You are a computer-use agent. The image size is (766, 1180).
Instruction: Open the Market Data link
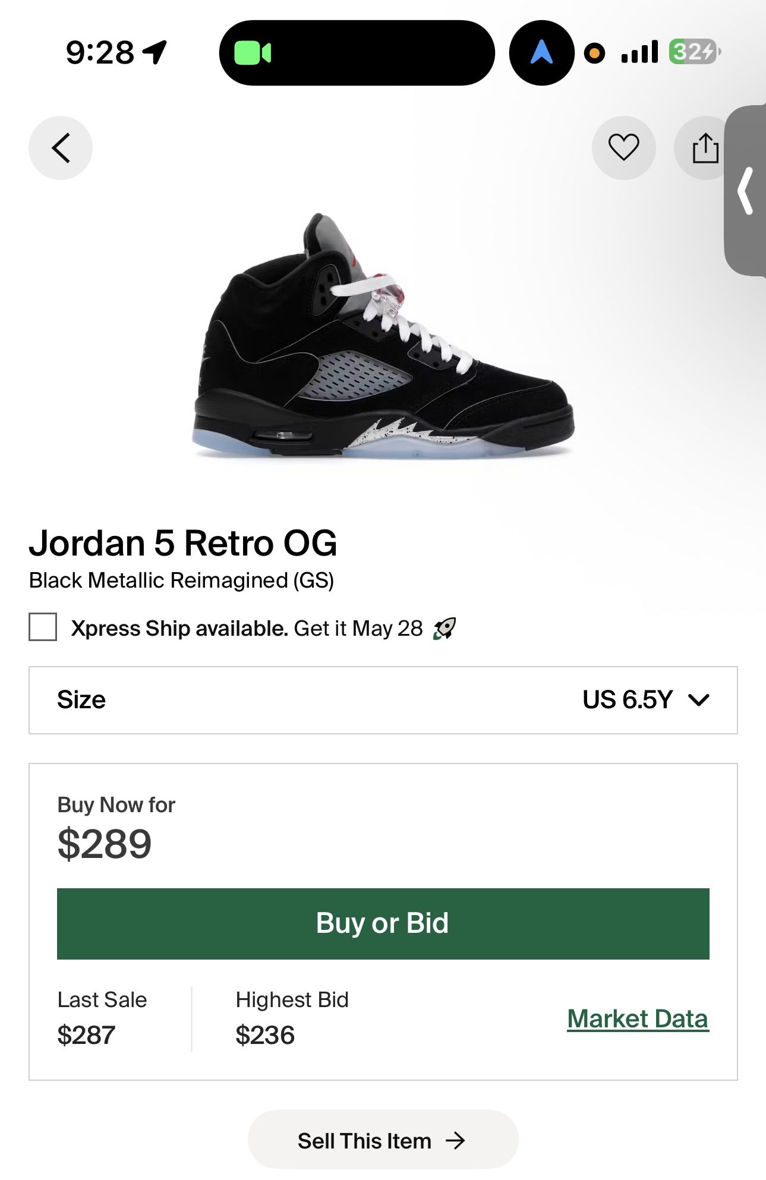638,1019
